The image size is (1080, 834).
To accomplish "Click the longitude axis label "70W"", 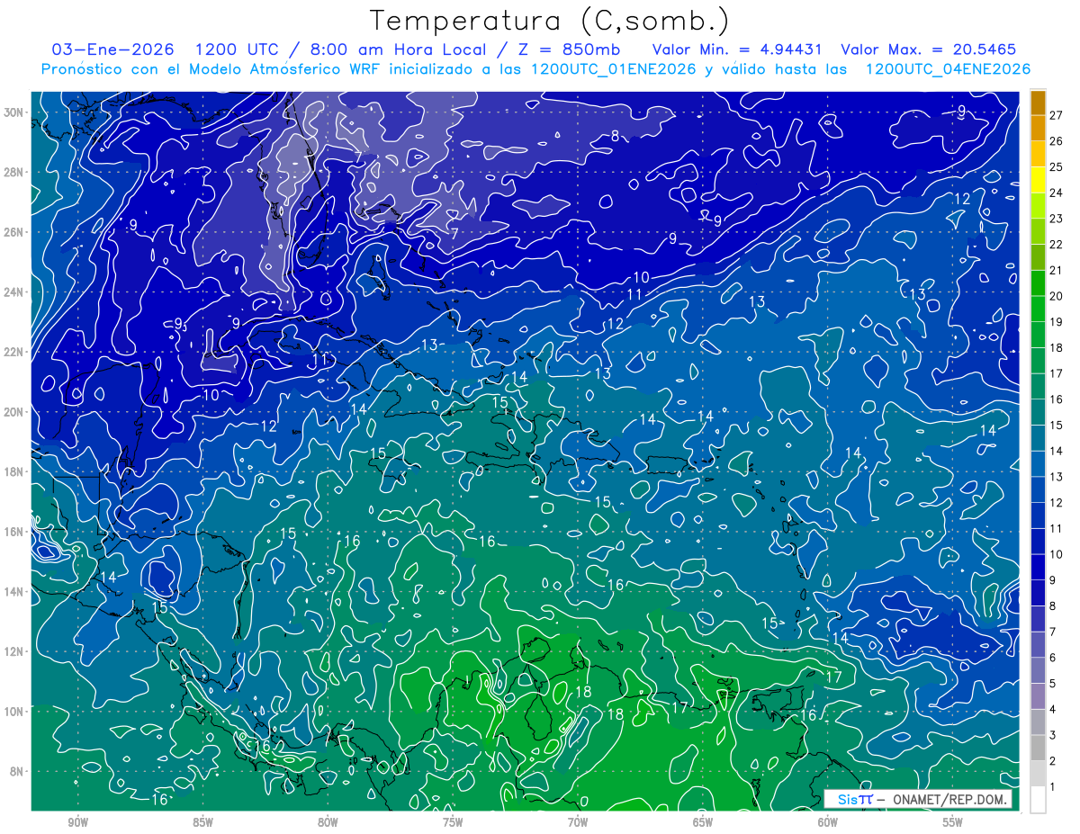I will (x=578, y=822).
